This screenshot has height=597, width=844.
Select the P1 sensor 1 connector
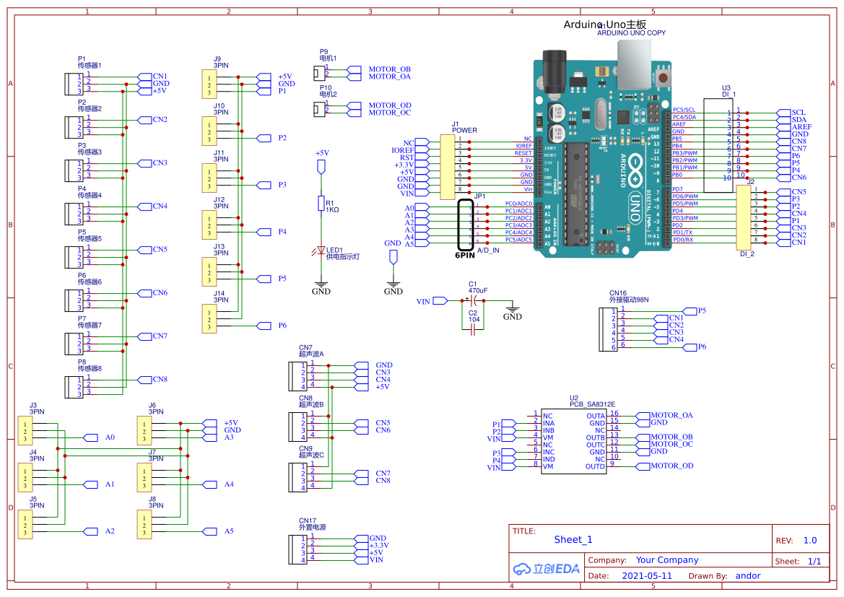coord(74,84)
